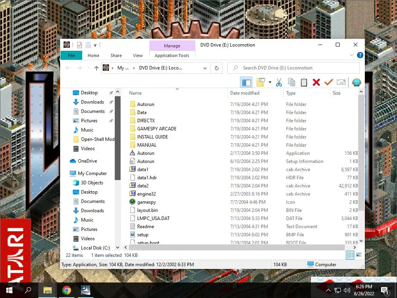The image size is (397, 298).
Task: Open OneDrive in the navigation pane
Action: (87, 161)
